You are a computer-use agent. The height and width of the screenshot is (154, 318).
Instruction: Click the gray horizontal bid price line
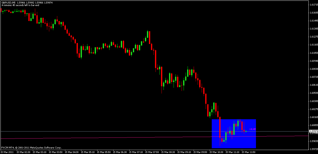[100, 131]
